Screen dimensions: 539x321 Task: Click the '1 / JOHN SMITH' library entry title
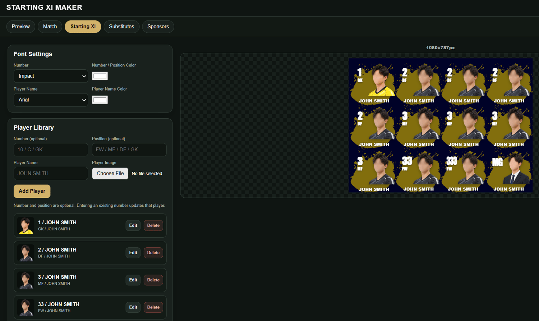click(57, 223)
